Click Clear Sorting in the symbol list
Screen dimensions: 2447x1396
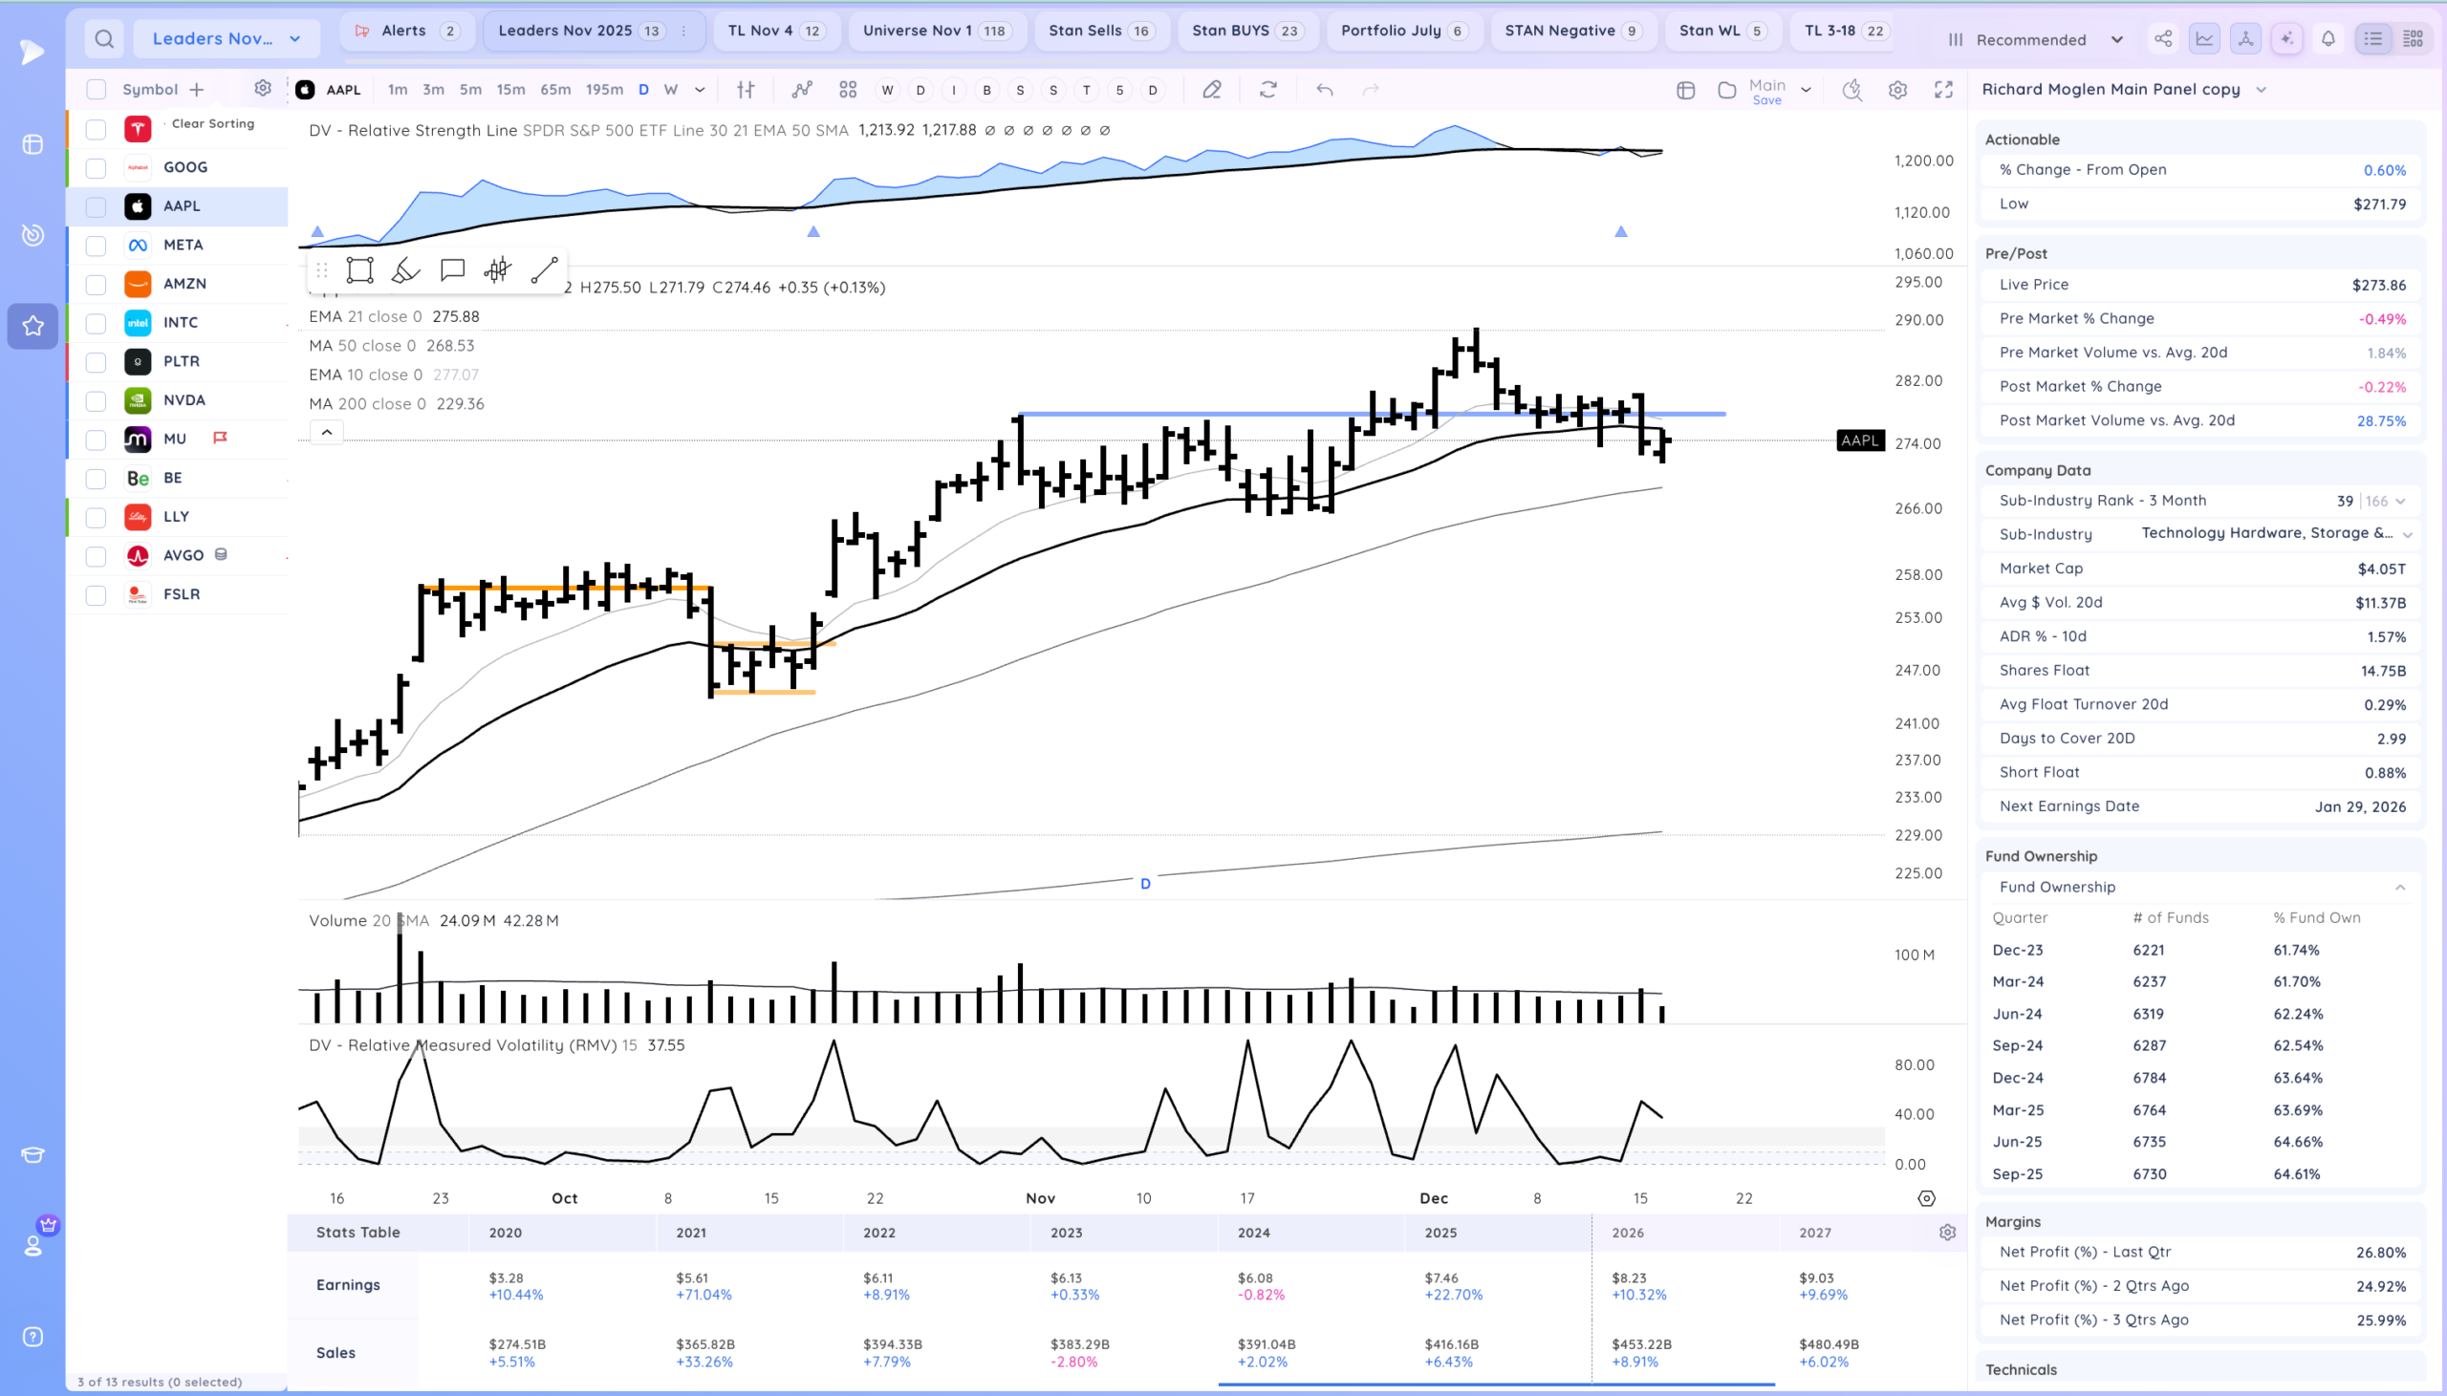[213, 123]
